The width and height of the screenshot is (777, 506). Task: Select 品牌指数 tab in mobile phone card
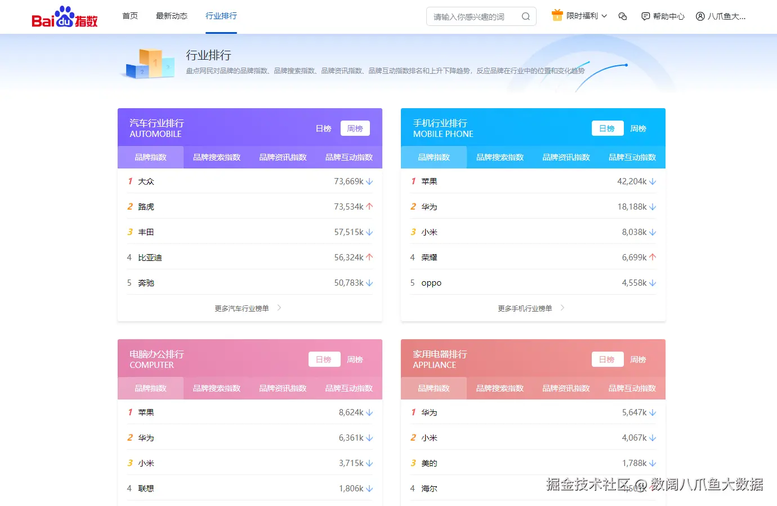pyautogui.click(x=434, y=157)
